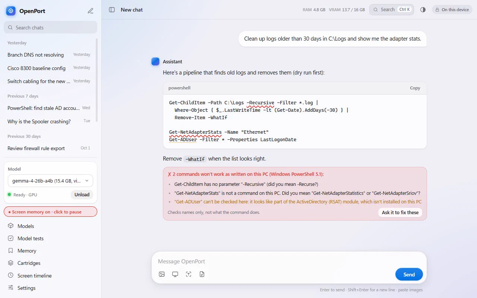Attach an image using the picture icon
This screenshot has height=298, width=477.
pyautogui.click(x=162, y=274)
